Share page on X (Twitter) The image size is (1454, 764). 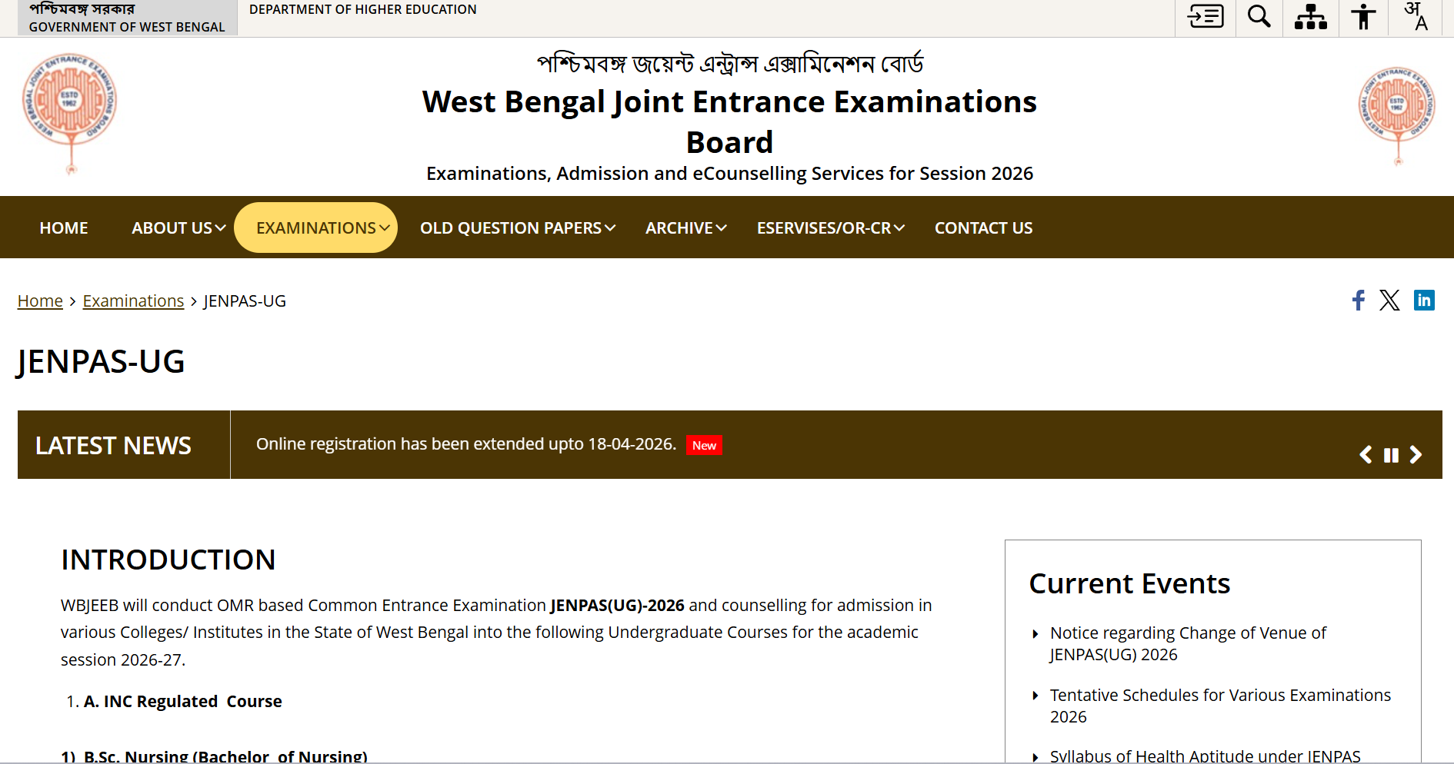1389,301
